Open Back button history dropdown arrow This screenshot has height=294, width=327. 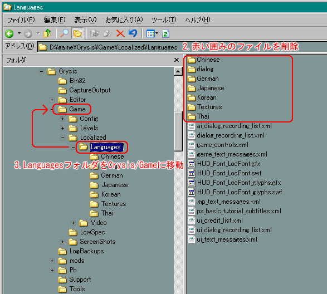tap(19, 33)
